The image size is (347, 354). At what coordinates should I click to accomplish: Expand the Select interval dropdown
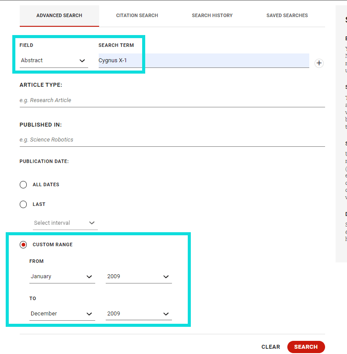pos(65,223)
